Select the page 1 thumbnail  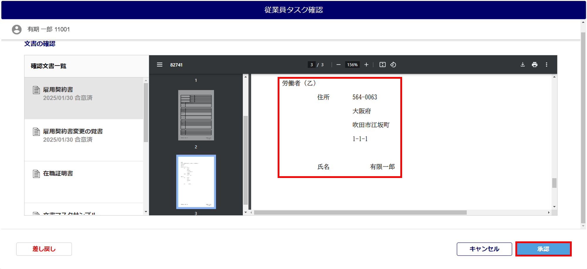196,115
